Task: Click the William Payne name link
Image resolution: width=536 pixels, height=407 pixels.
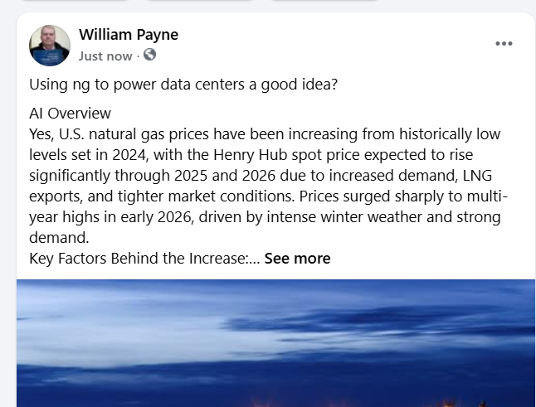Action: tap(129, 35)
